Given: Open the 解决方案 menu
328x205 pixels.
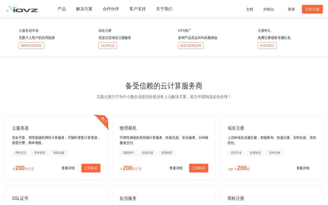Looking at the screenshot, I should (x=84, y=9).
